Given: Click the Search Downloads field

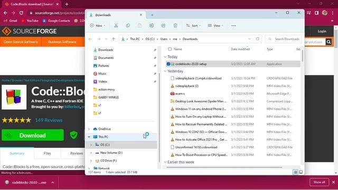Looking at the screenshot, I should click(x=283, y=39).
